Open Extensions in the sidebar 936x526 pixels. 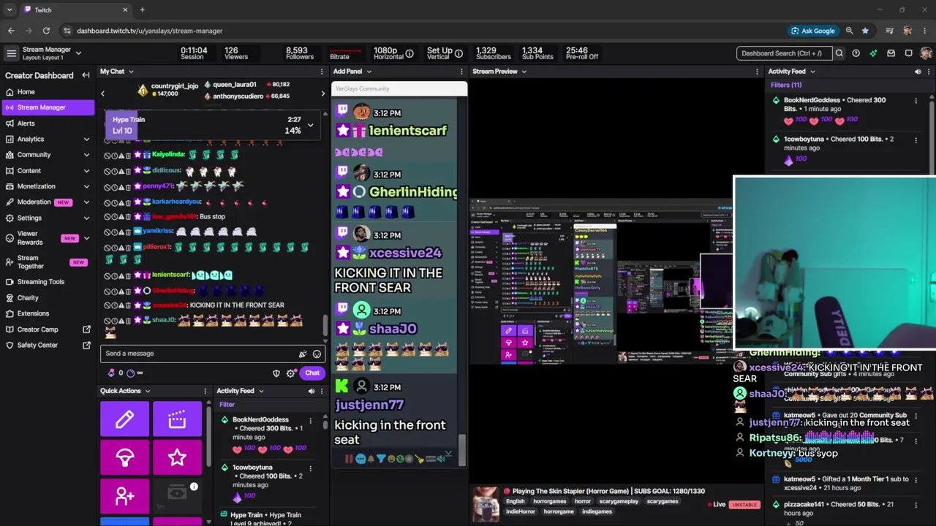click(48, 313)
